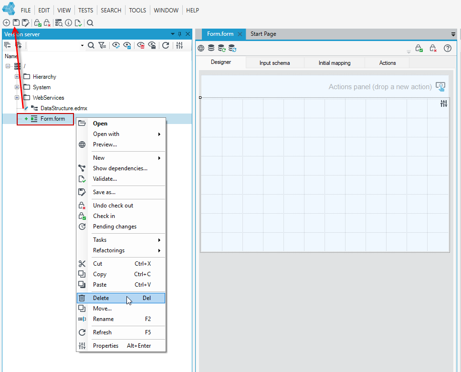Click the info circle icon in the main toolbar
The width and height of the screenshot is (461, 372).
click(69, 22)
